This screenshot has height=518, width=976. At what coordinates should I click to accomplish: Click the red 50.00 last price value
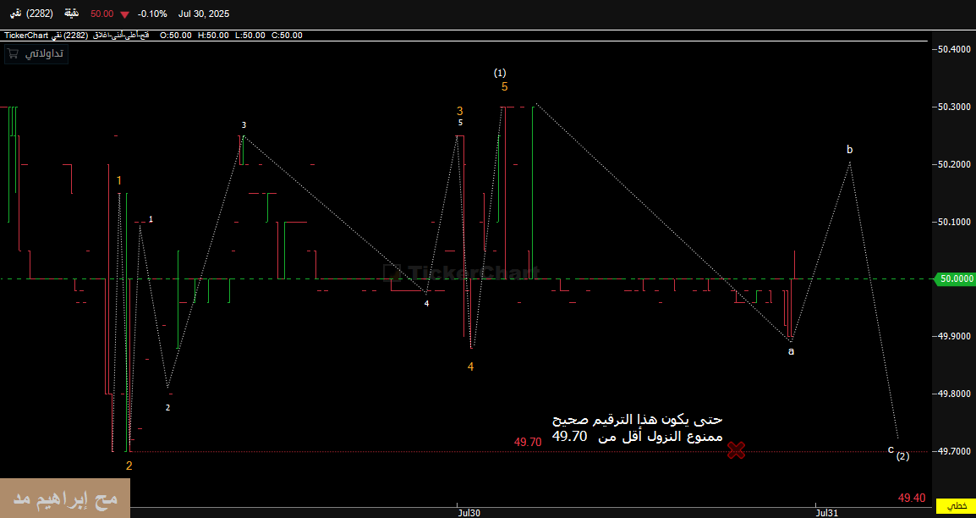102,14
